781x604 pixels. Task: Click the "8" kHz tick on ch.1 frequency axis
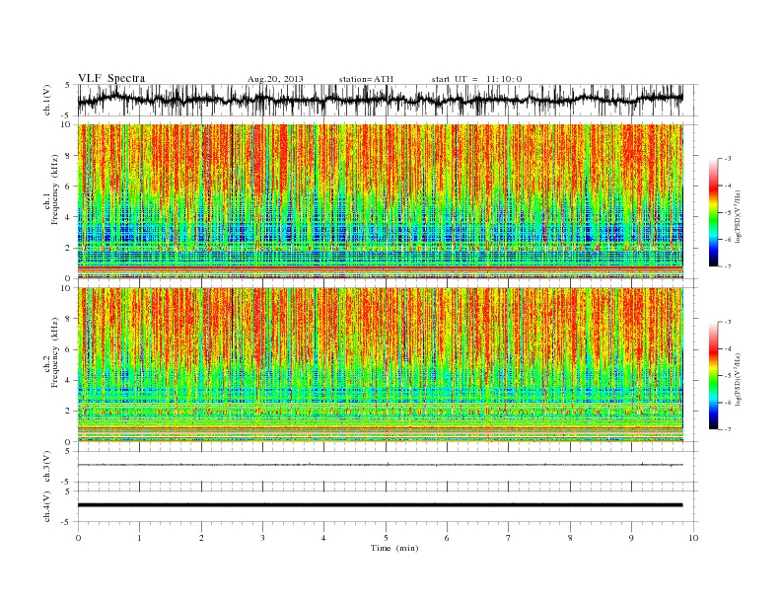[x=70, y=156]
